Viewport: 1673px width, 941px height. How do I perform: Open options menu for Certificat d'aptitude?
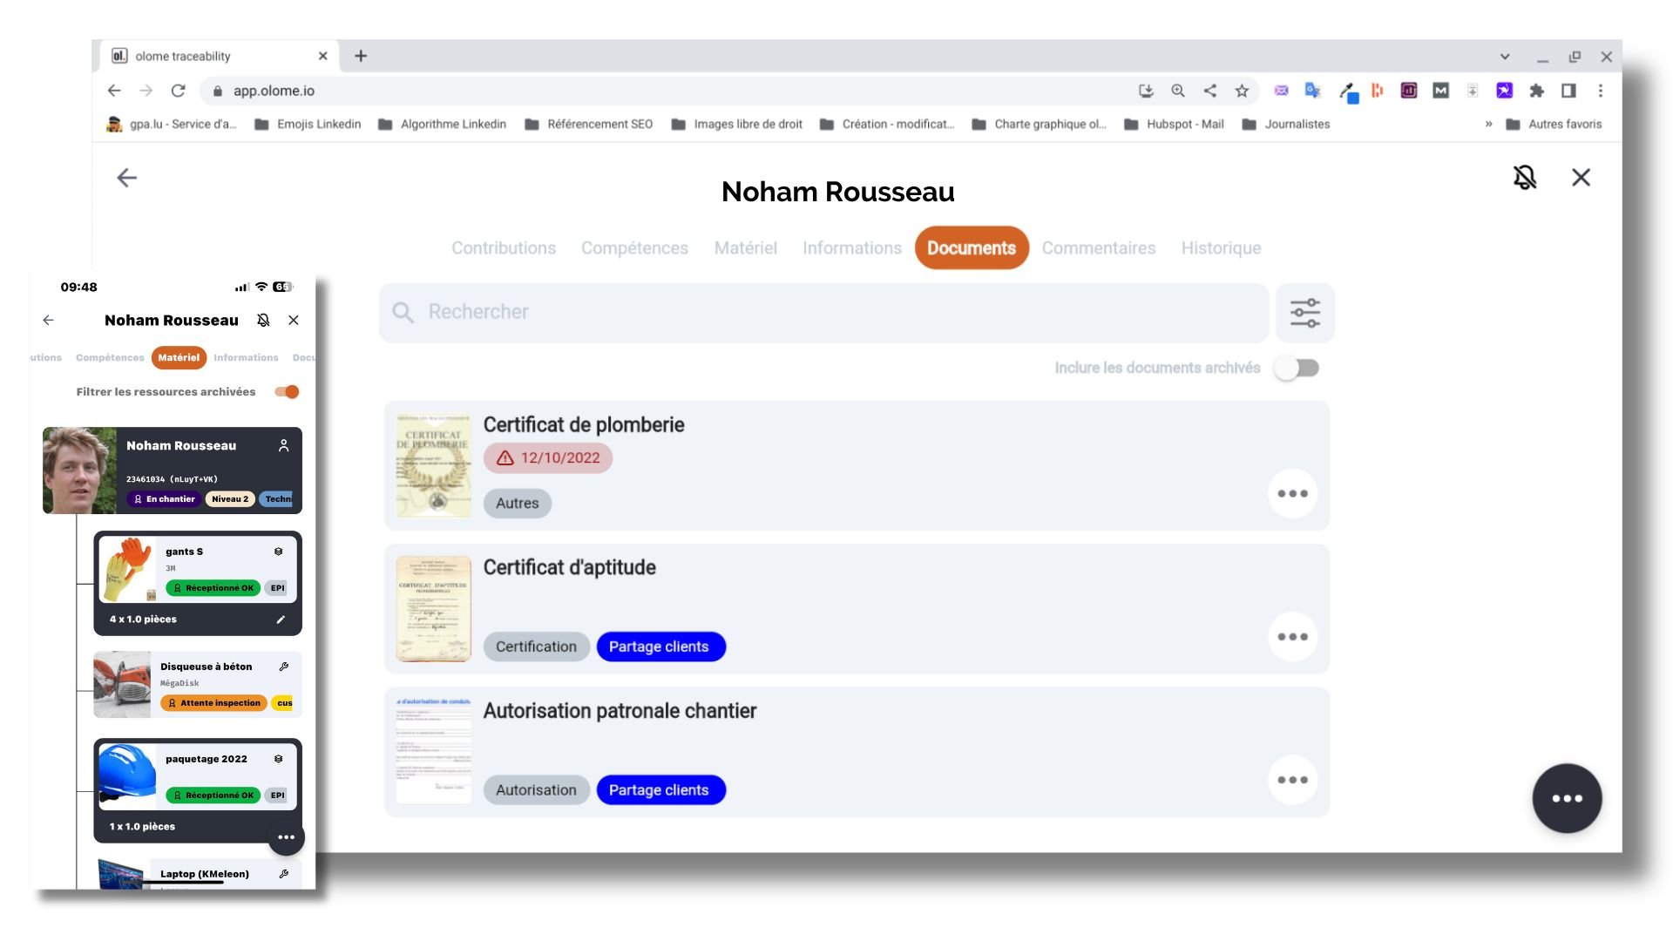tap(1291, 637)
